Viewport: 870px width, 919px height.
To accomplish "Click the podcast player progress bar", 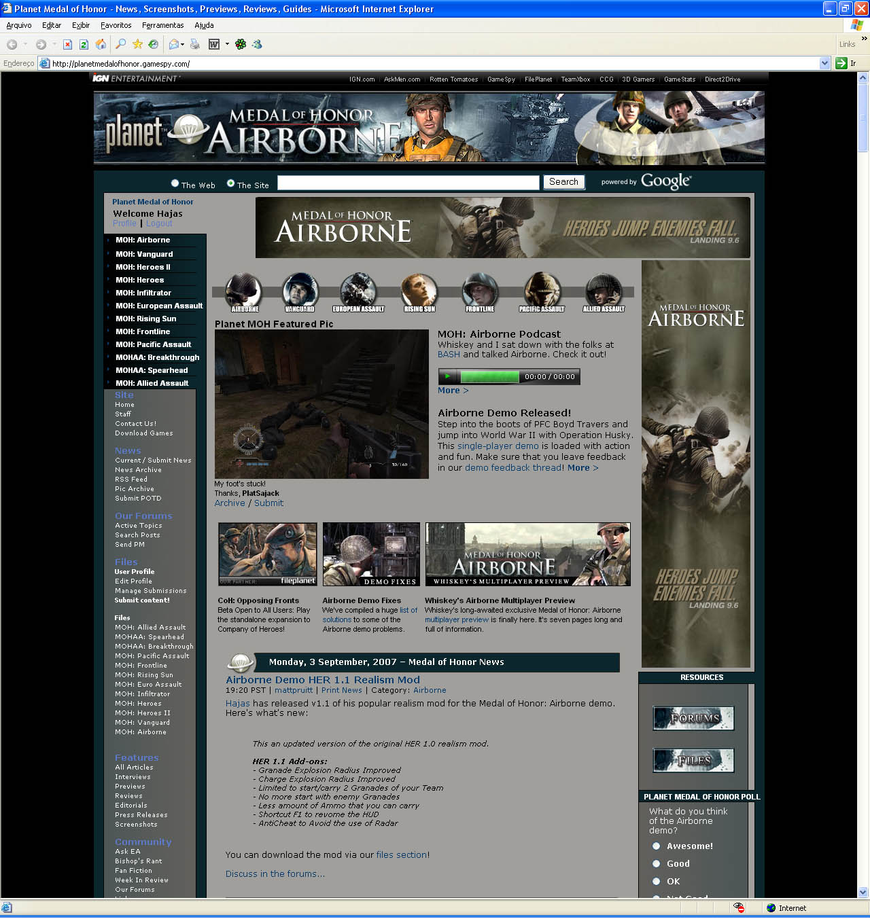I will 489,377.
